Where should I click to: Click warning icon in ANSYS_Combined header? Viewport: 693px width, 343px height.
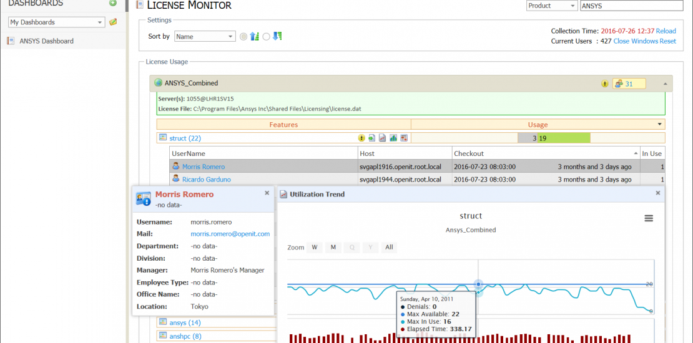tap(605, 84)
